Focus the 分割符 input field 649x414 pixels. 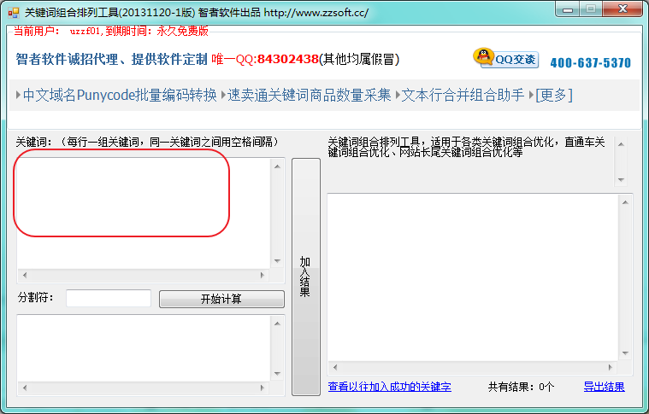(109, 298)
